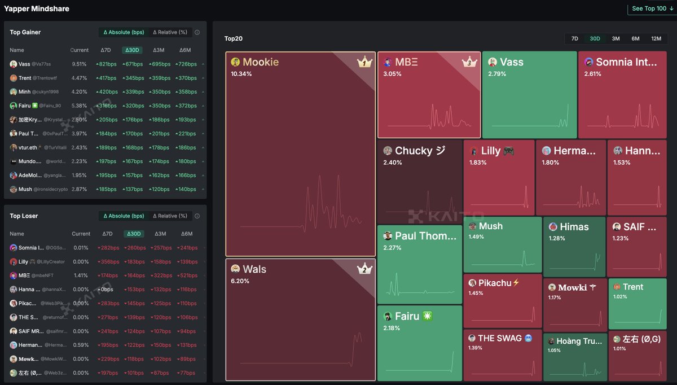Sort Top Loser by Δ30D column
The height and width of the screenshot is (385, 677).
coord(134,234)
